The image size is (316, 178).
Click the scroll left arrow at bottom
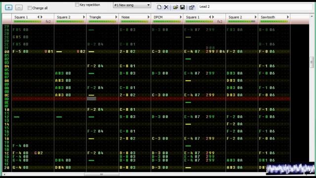tap(4, 174)
